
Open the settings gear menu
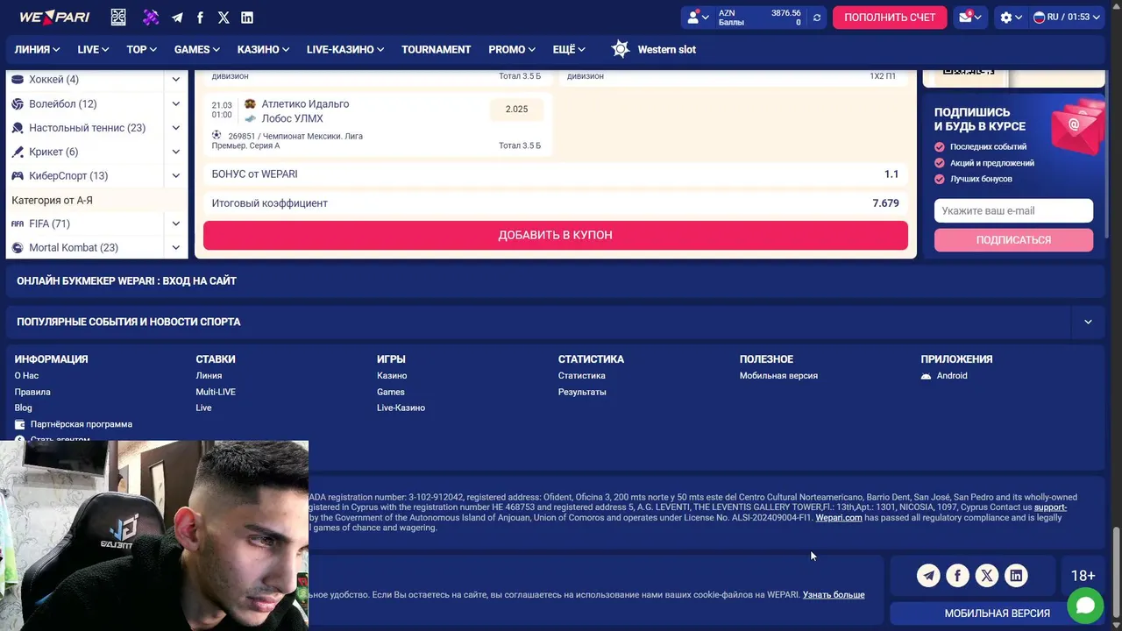(x=1011, y=18)
